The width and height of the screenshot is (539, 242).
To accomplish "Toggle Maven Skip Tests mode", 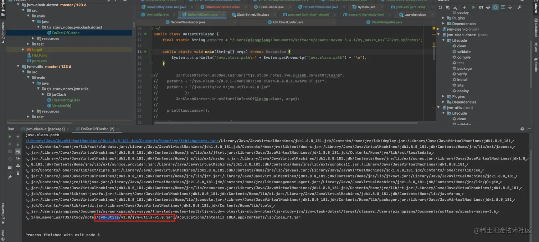I will pyautogui.click(x=496, y=7).
